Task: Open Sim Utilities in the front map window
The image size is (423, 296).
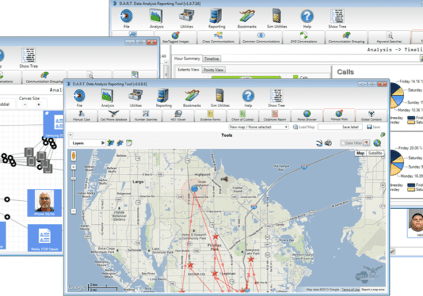Action: coord(220,98)
